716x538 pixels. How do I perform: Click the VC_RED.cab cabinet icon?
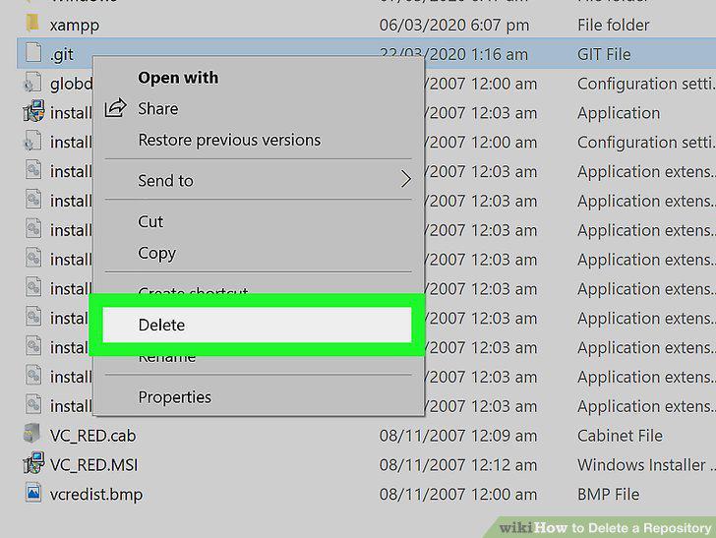(32, 434)
